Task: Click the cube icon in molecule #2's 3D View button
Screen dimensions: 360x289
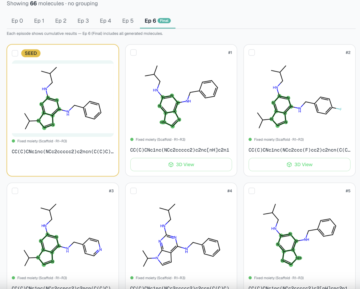Action: pyautogui.click(x=289, y=165)
